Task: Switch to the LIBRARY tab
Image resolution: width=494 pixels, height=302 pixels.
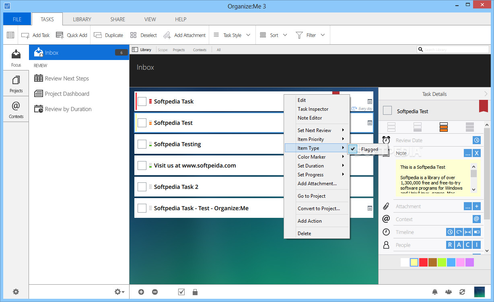Action: click(x=82, y=19)
